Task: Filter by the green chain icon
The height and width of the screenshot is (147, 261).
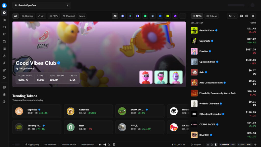Action: click(x=145, y=16)
